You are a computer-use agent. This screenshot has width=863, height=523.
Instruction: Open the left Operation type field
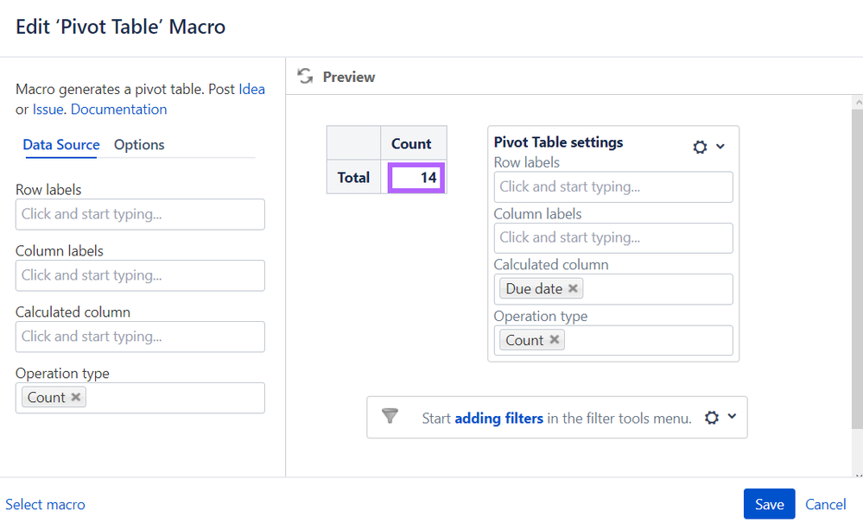click(173, 398)
